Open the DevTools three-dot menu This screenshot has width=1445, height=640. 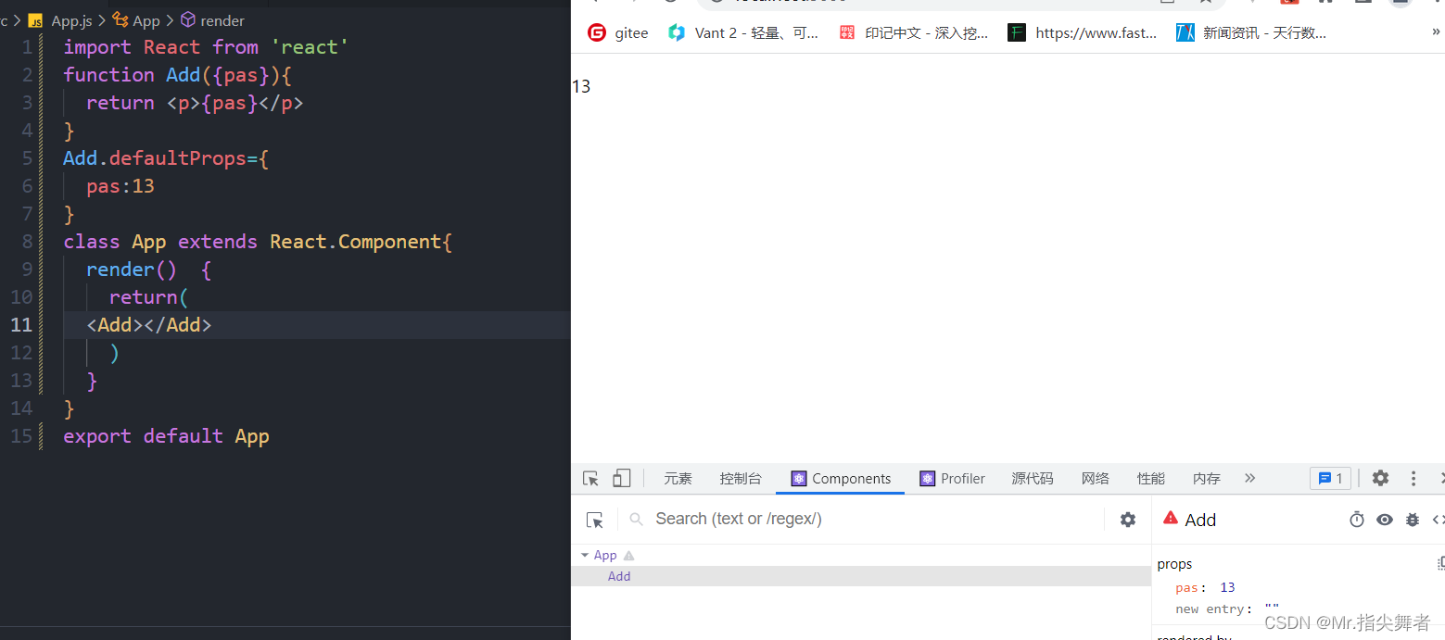point(1413,478)
